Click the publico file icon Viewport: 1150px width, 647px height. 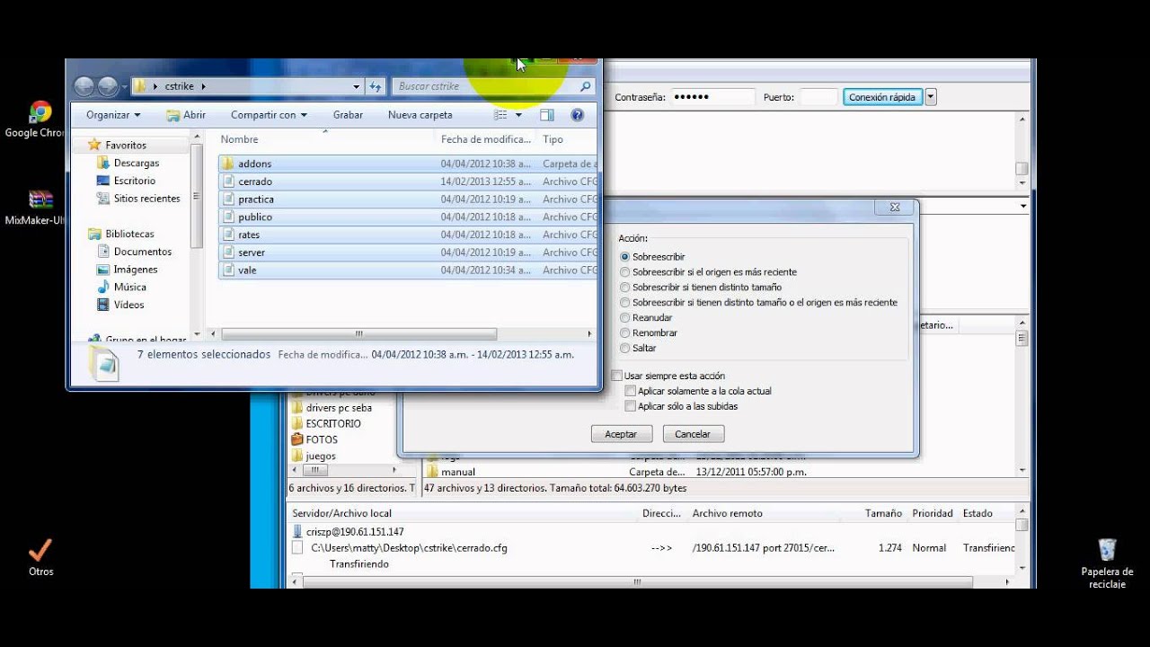point(228,217)
